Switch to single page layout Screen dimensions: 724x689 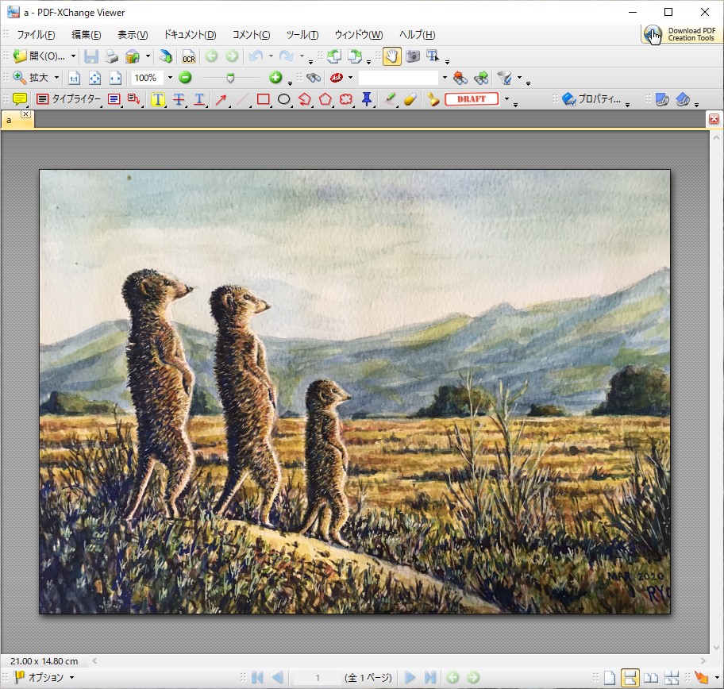pyautogui.click(x=609, y=678)
